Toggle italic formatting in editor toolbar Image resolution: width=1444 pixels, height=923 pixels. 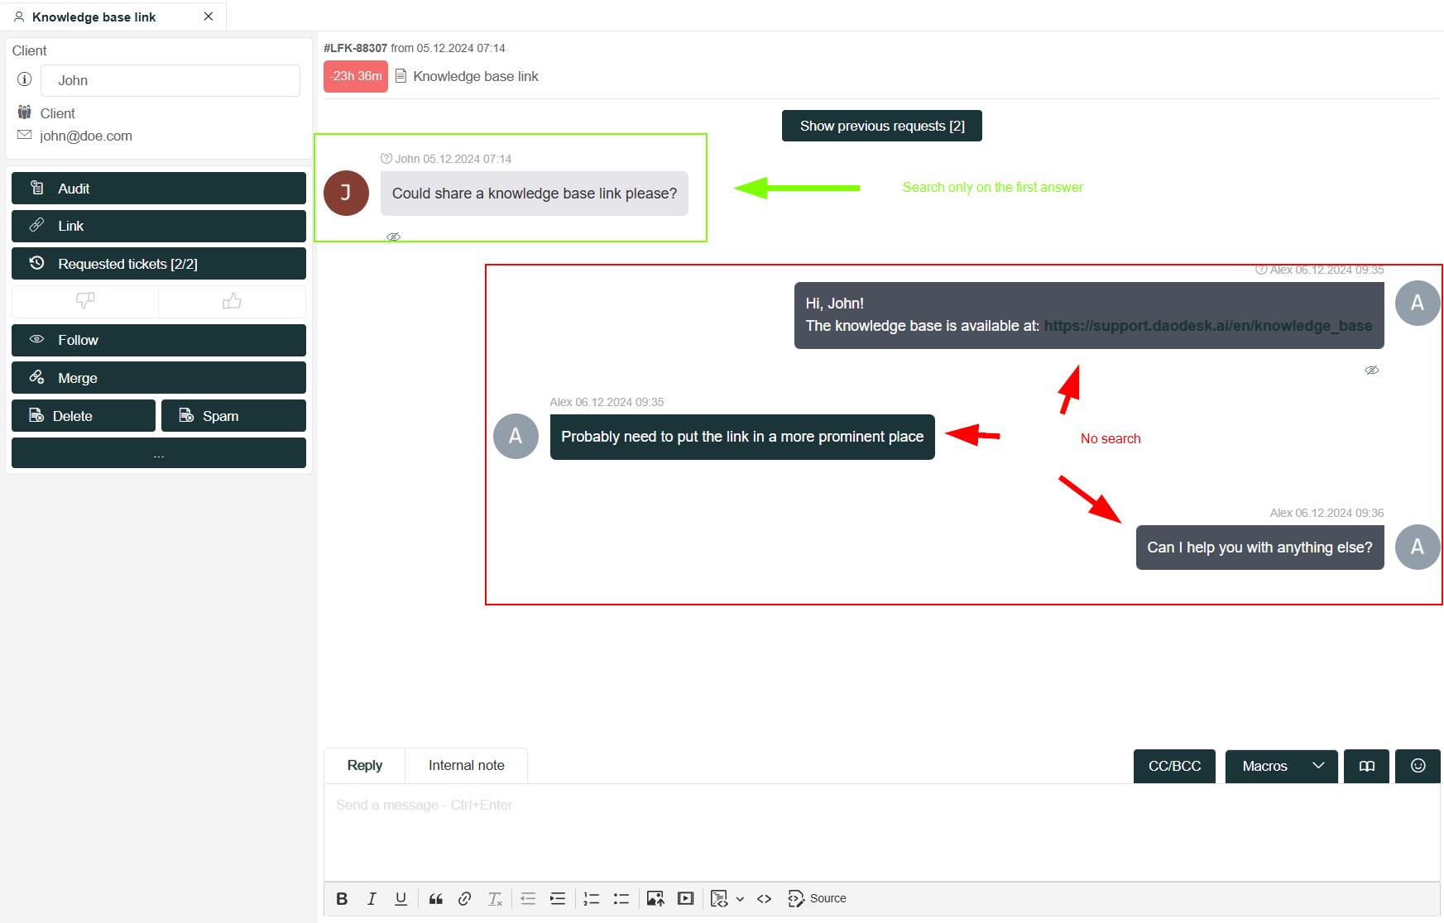[372, 898]
